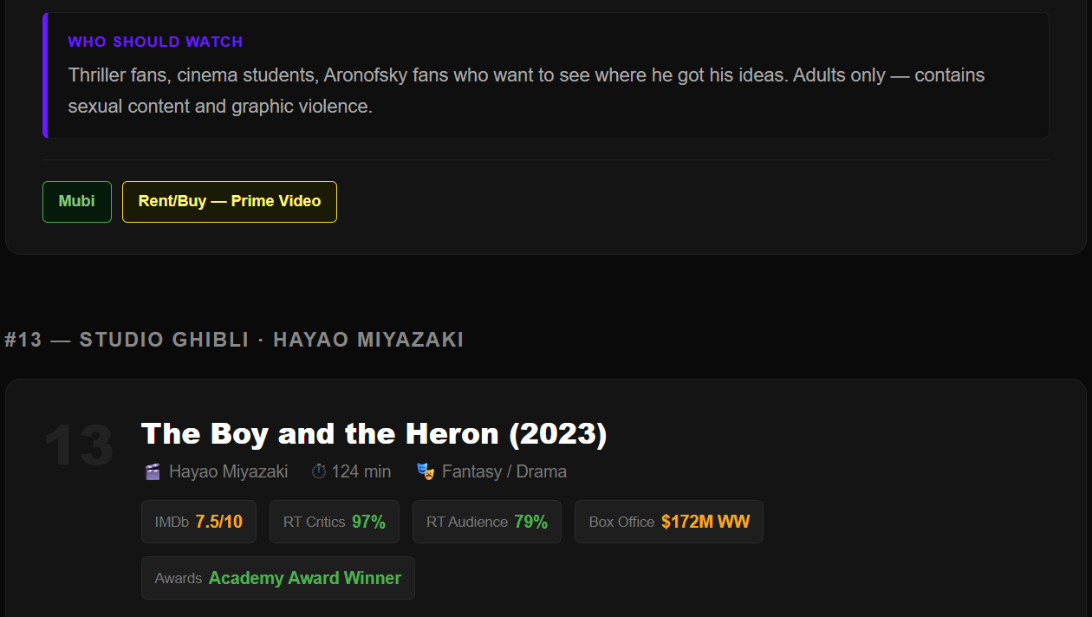This screenshot has height=617, width=1092.
Task: Click the purple accent bar beside the recommendation
Action: tap(46, 75)
